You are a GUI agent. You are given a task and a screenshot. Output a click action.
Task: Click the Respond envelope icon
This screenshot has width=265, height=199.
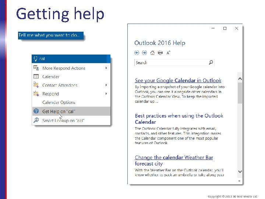36,93
